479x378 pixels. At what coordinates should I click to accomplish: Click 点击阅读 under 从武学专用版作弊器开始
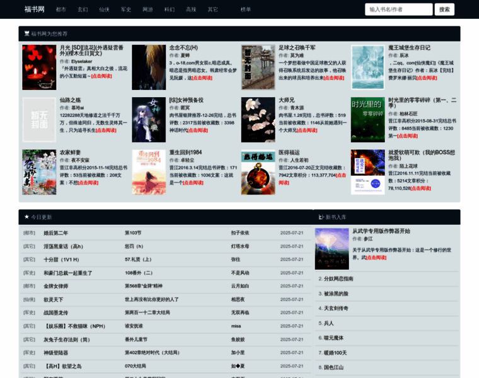tap(376, 258)
